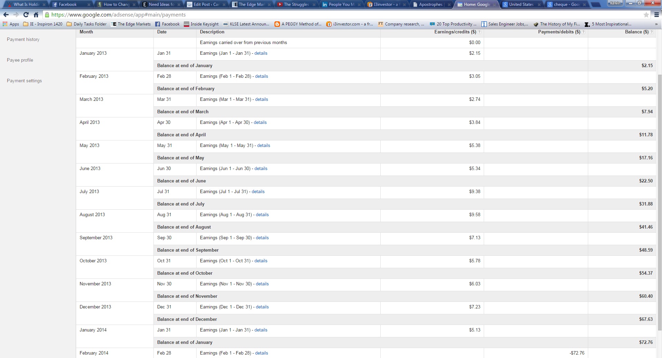Click the Earnings/credits help question mark
This screenshot has height=358, width=662.
click(479, 32)
